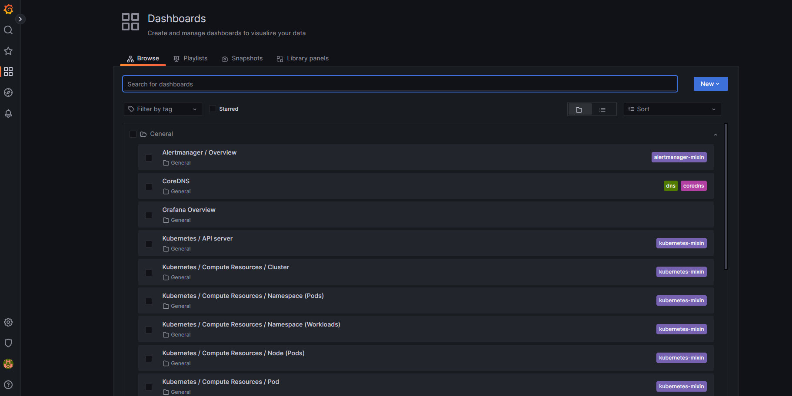Screen dimensions: 792x396
Task: Switch to the Library panels tab
Action: (x=303, y=58)
